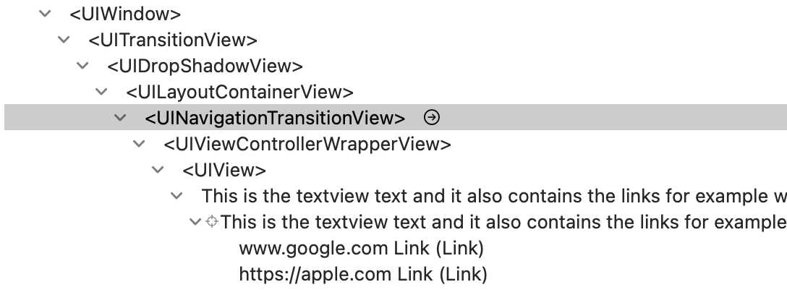Select the www.google.com Link item
The width and height of the screenshot is (787, 308).
tap(361, 248)
